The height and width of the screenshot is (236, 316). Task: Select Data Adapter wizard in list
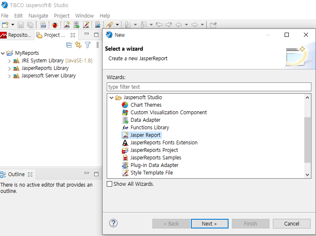point(145,120)
